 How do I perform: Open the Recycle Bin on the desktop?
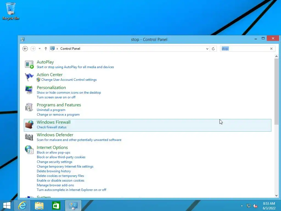click(11, 11)
